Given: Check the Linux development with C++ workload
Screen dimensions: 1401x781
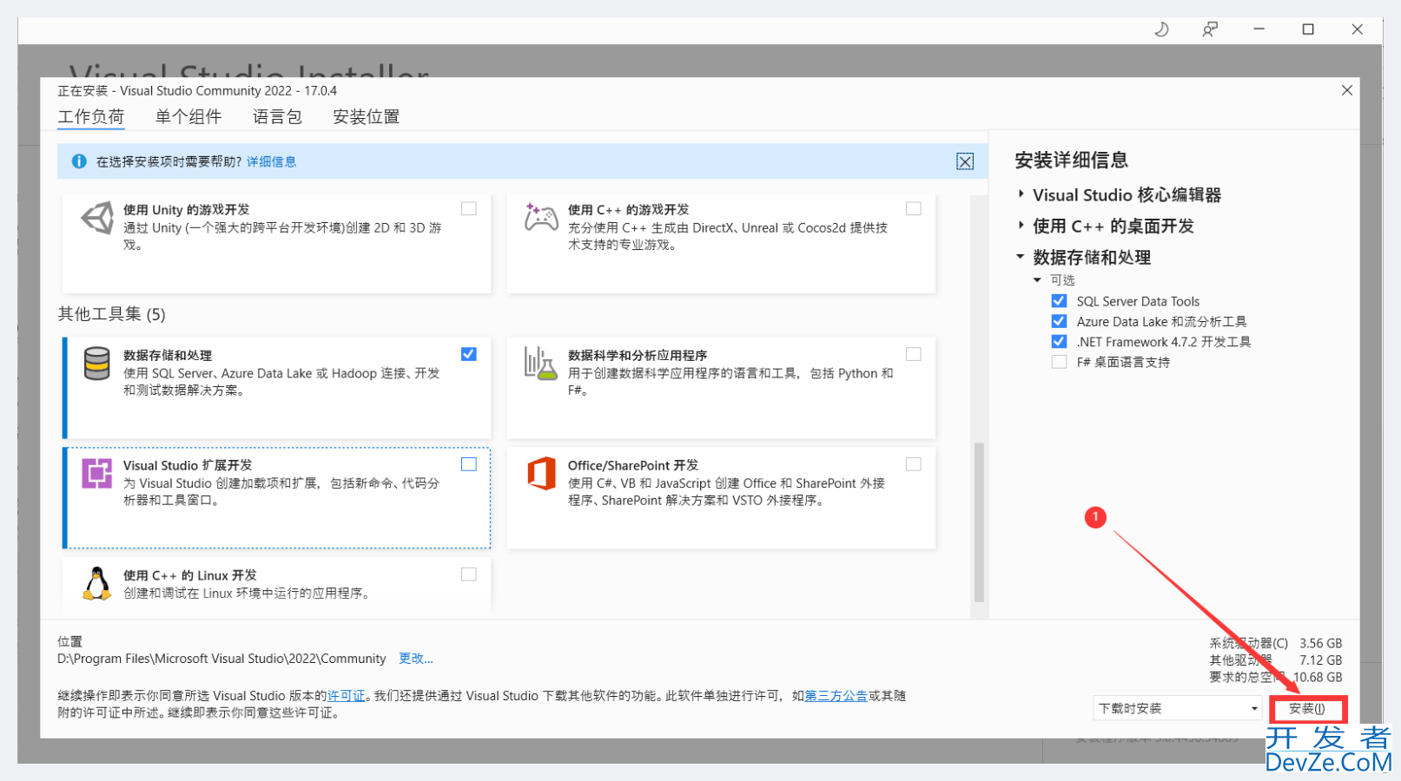Looking at the screenshot, I should (x=469, y=574).
